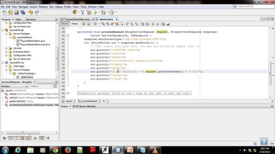
Task: Click the Next Bookmark icon
Action: tap(132, 24)
